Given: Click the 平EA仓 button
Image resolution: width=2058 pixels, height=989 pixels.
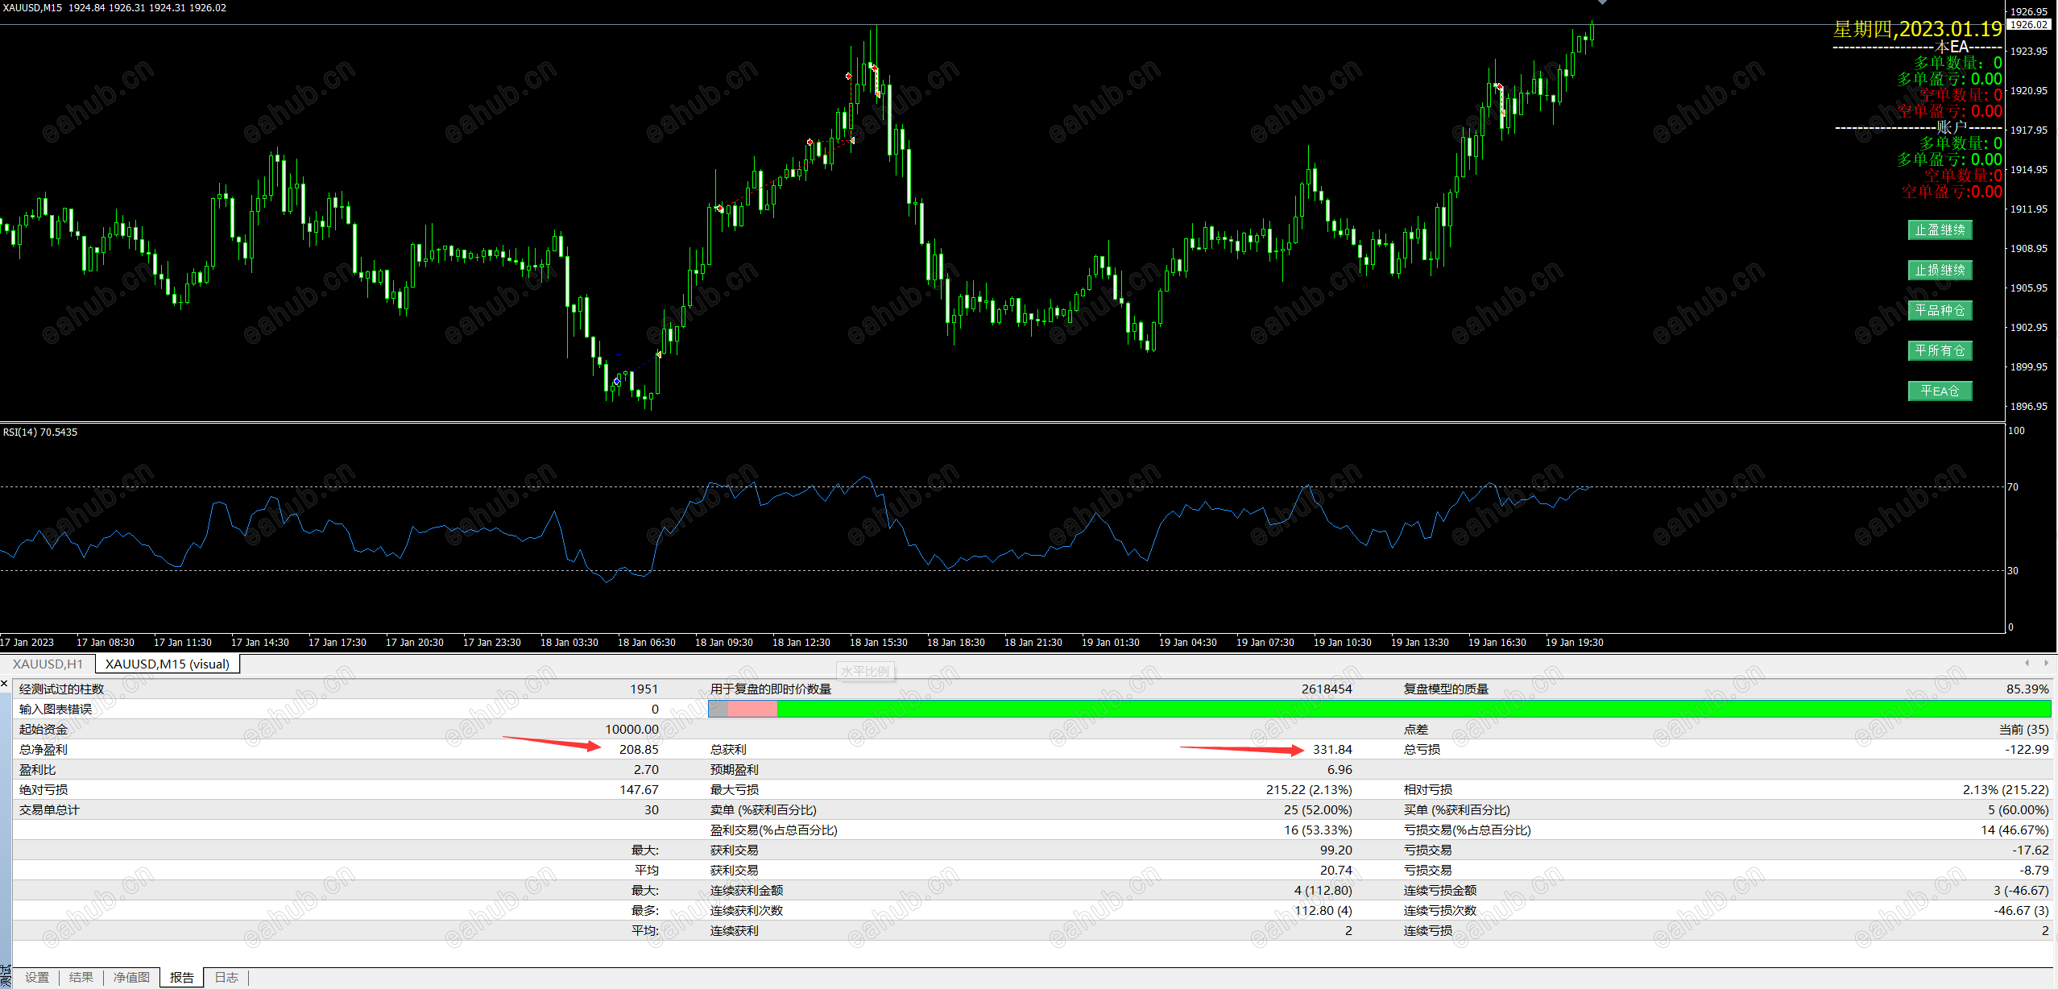Looking at the screenshot, I should point(1940,391).
